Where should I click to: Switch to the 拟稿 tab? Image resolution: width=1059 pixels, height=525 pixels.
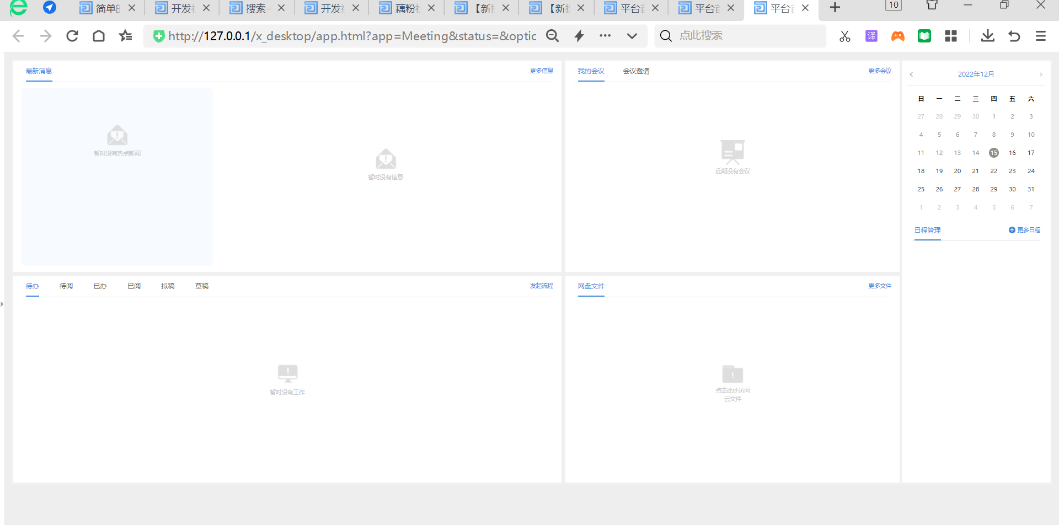(168, 286)
